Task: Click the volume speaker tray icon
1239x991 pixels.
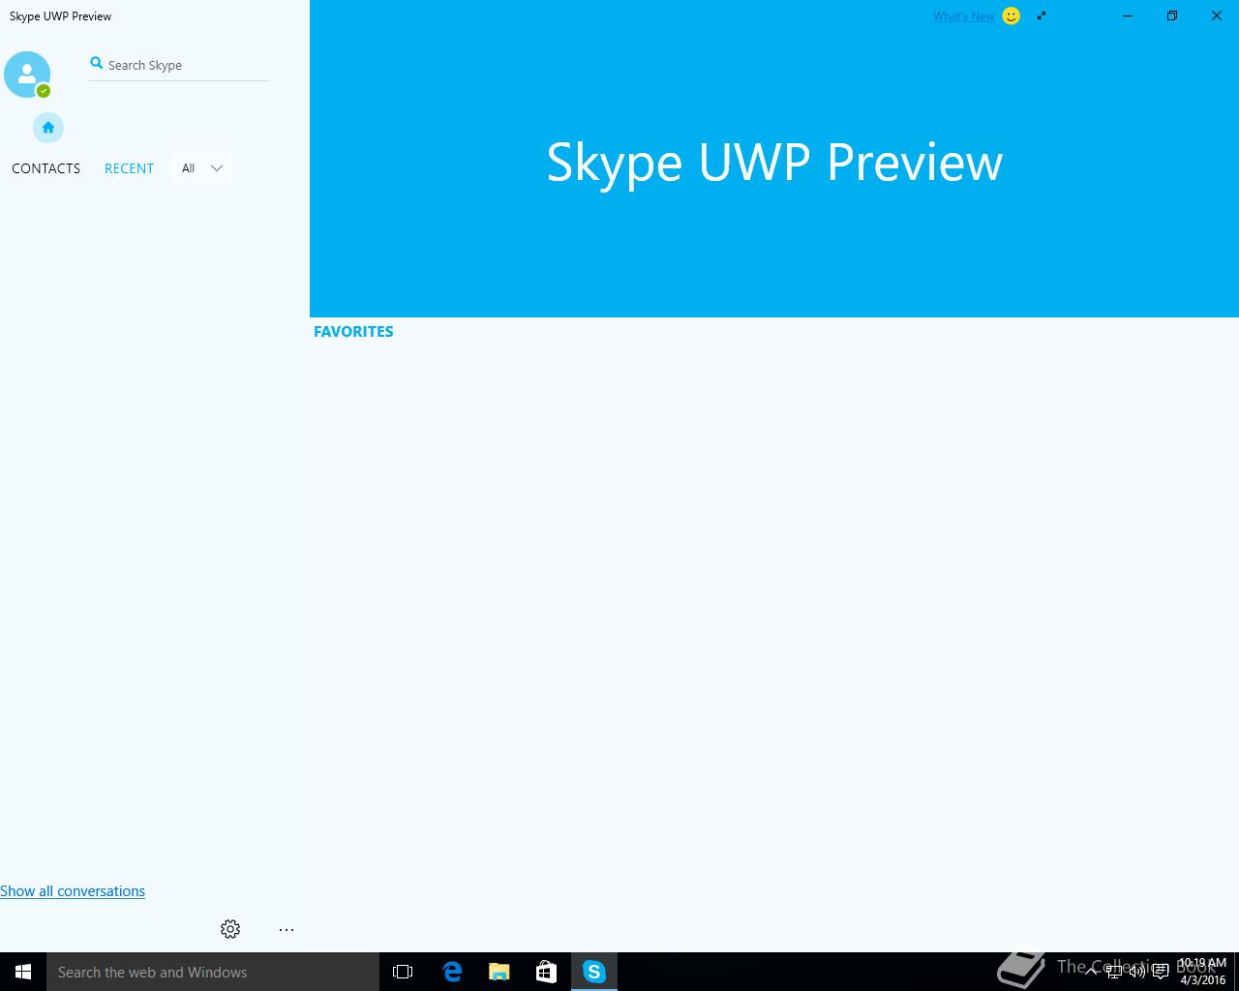Action: pos(1137,972)
